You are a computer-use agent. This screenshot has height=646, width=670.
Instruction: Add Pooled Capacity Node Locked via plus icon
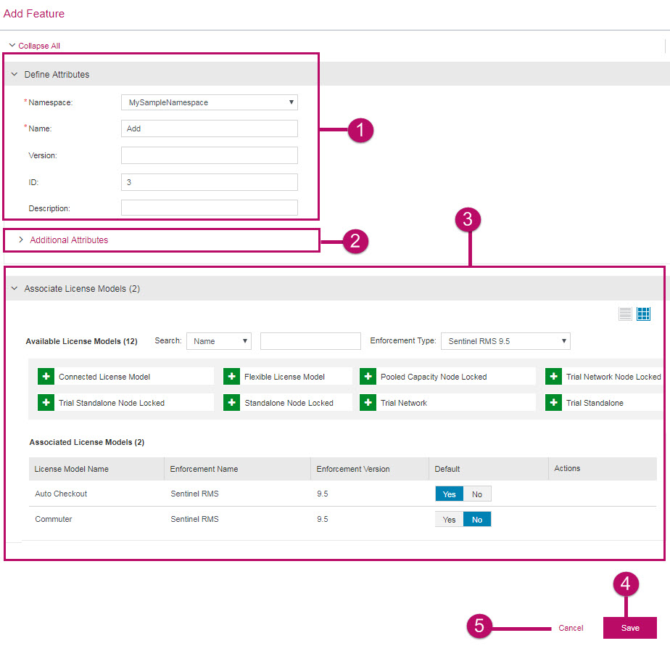tap(368, 377)
